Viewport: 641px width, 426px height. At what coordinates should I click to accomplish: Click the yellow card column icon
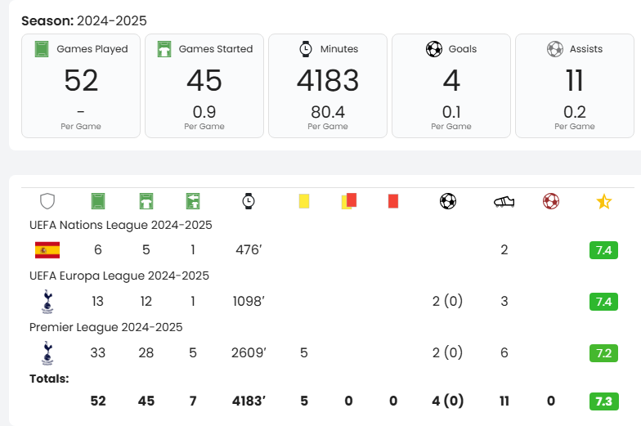pyautogui.click(x=304, y=200)
